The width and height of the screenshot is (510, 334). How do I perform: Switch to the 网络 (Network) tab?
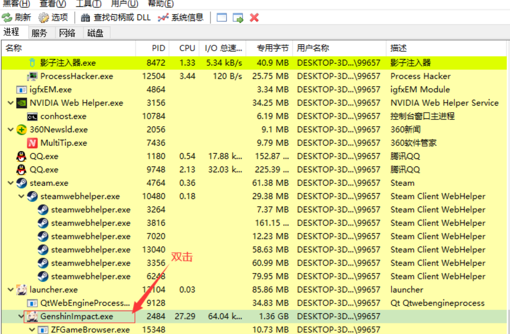point(67,33)
